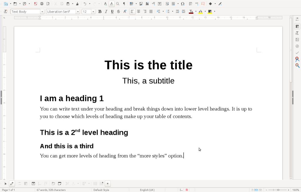Click the Print icon in the toolbar
The height and width of the screenshot is (192, 301).
pyautogui.click(x=42, y=4)
